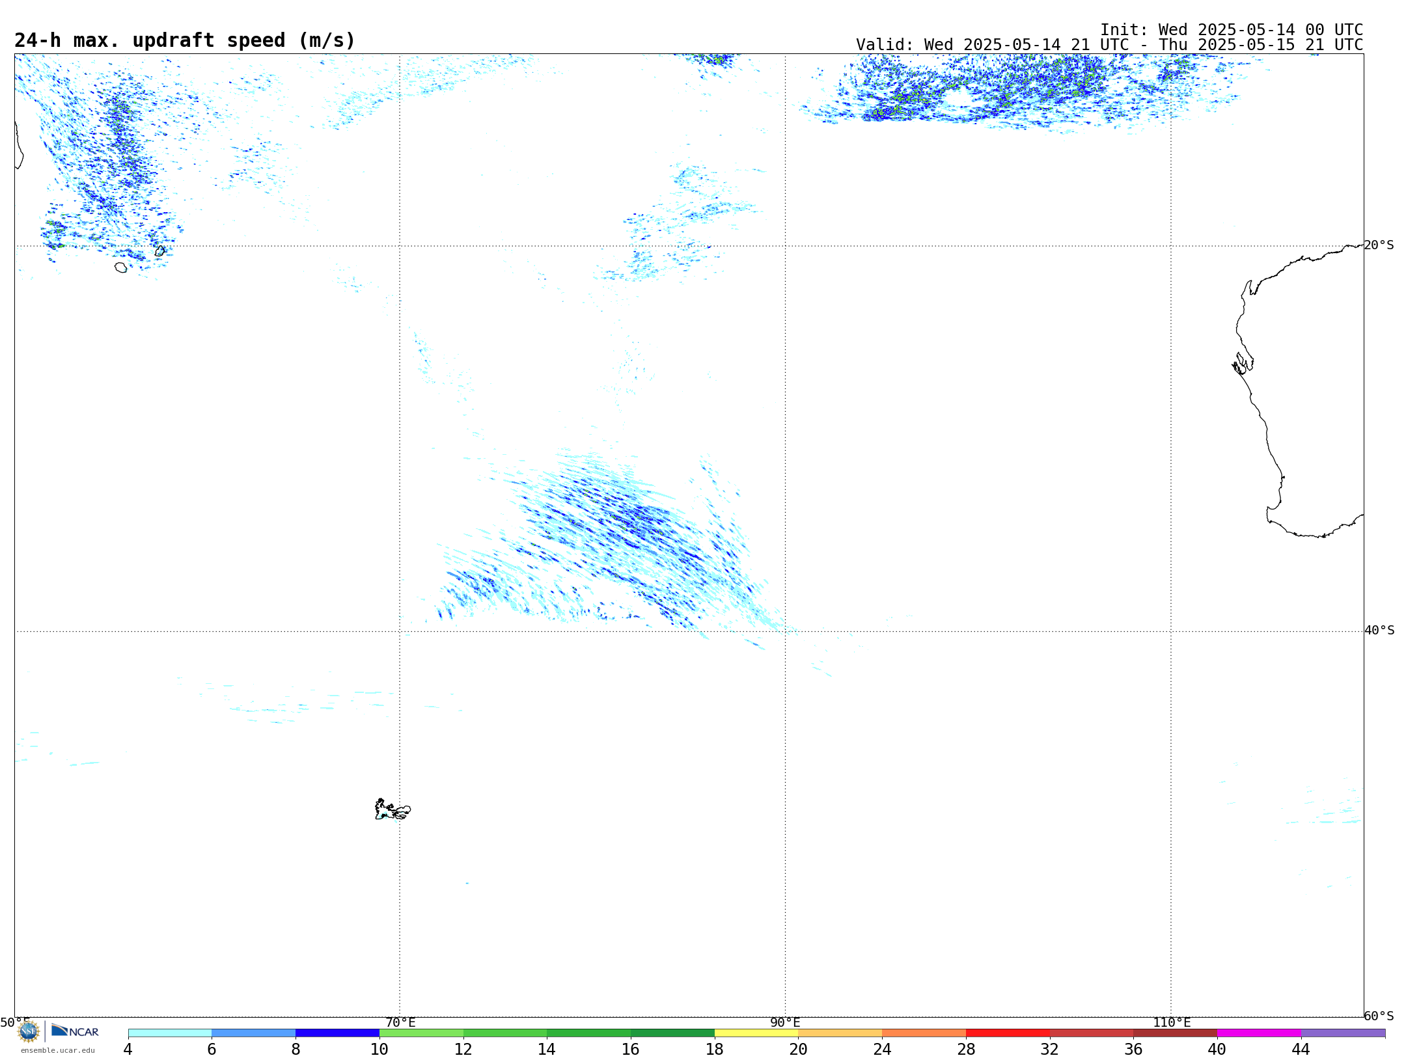Click the colorbar tick label '16'
1406x1058 pixels.
tap(631, 1049)
